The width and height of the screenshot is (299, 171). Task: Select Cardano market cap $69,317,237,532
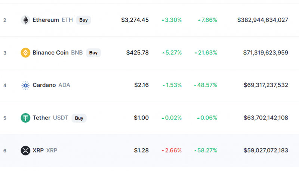tap(266, 85)
